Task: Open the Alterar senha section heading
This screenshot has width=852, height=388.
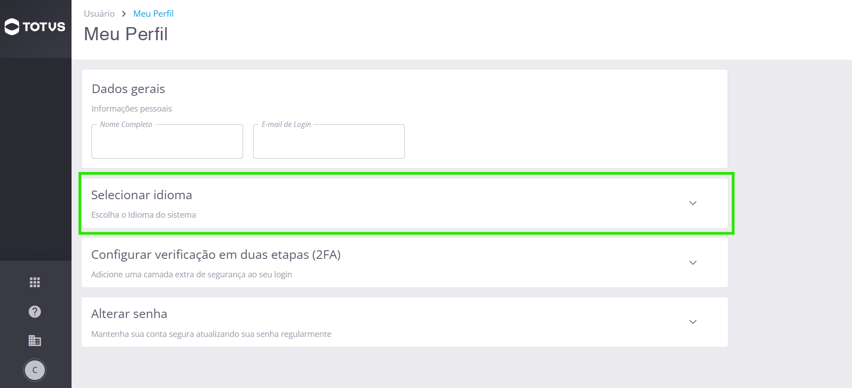Action: point(129,314)
